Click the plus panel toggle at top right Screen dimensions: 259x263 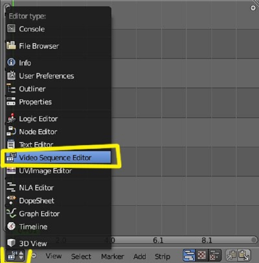click(x=253, y=8)
